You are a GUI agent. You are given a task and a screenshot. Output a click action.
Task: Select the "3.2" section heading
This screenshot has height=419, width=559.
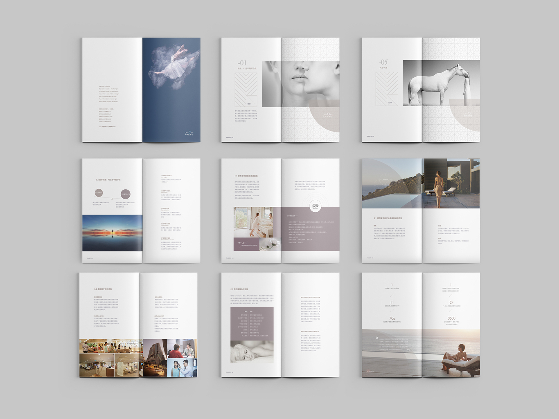[103, 289]
